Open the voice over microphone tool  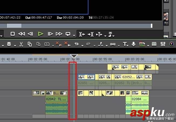pos(133,44)
